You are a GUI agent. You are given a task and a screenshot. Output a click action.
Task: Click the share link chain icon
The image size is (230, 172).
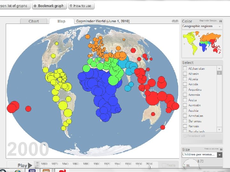175,21
